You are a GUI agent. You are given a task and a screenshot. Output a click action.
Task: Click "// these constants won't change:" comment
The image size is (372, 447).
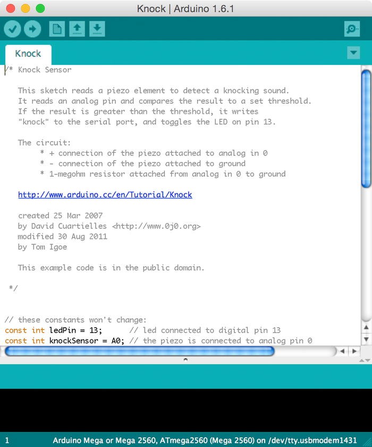pos(75,320)
